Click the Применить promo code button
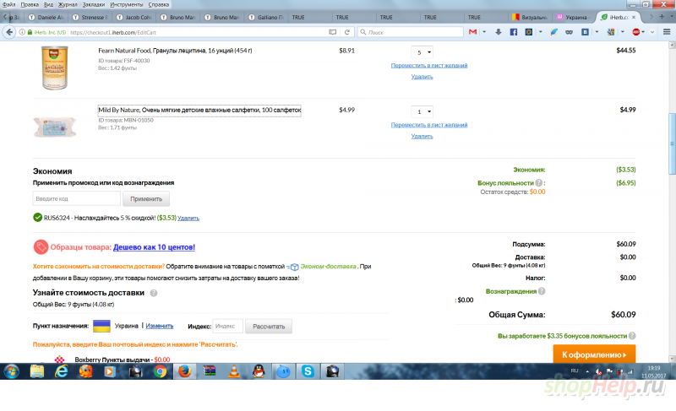This screenshot has height=411, width=676. tap(146, 199)
